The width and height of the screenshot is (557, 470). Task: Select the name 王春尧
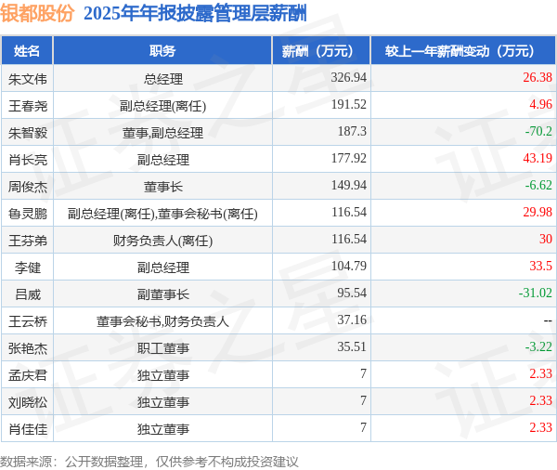click(28, 106)
